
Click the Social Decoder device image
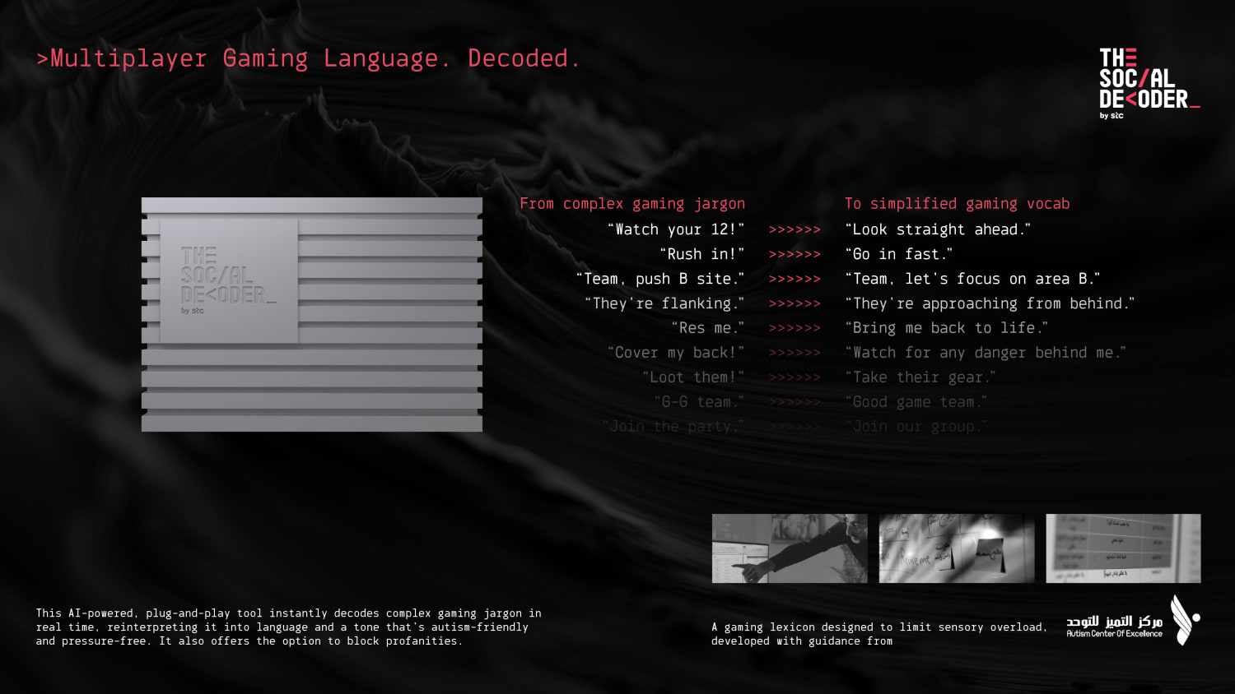pyautogui.click(x=312, y=314)
